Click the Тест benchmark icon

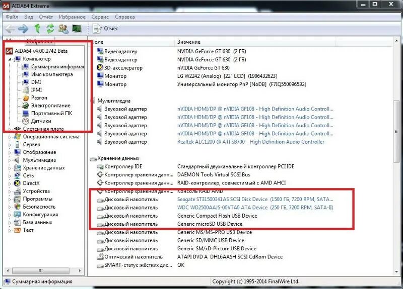18,230
